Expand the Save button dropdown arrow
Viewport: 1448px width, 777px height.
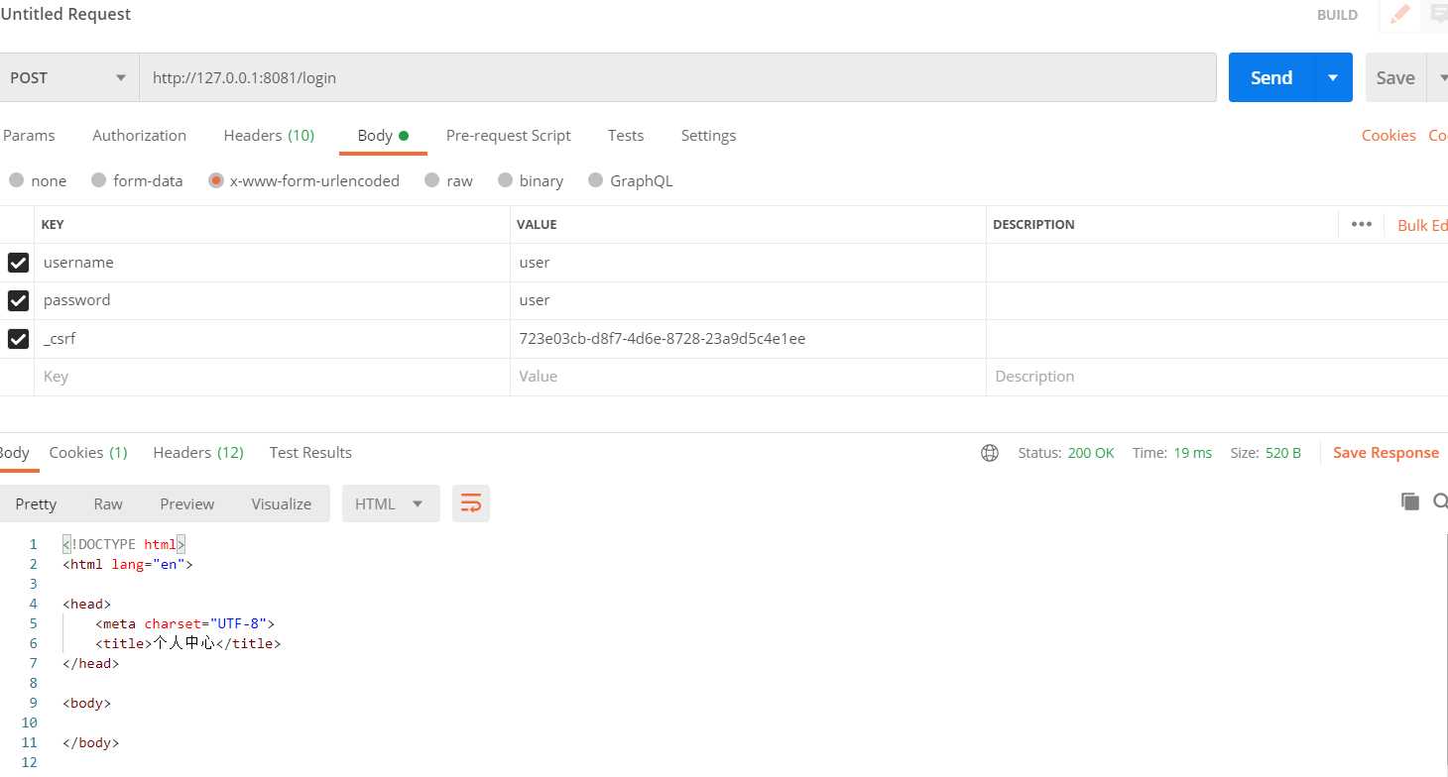(1440, 77)
